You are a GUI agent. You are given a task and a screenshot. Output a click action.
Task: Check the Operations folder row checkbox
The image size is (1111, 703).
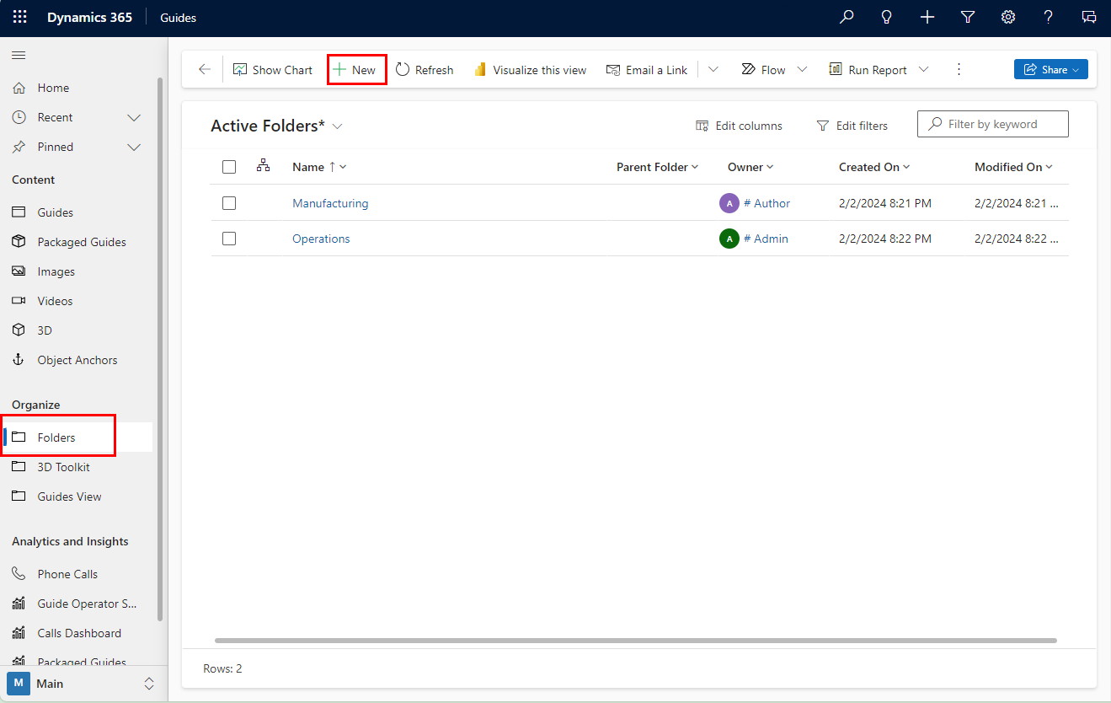click(228, 238)
